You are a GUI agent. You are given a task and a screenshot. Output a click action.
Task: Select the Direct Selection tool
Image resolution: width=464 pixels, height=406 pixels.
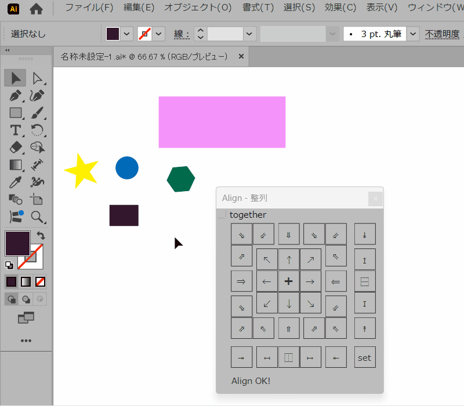tap(38, 78)
